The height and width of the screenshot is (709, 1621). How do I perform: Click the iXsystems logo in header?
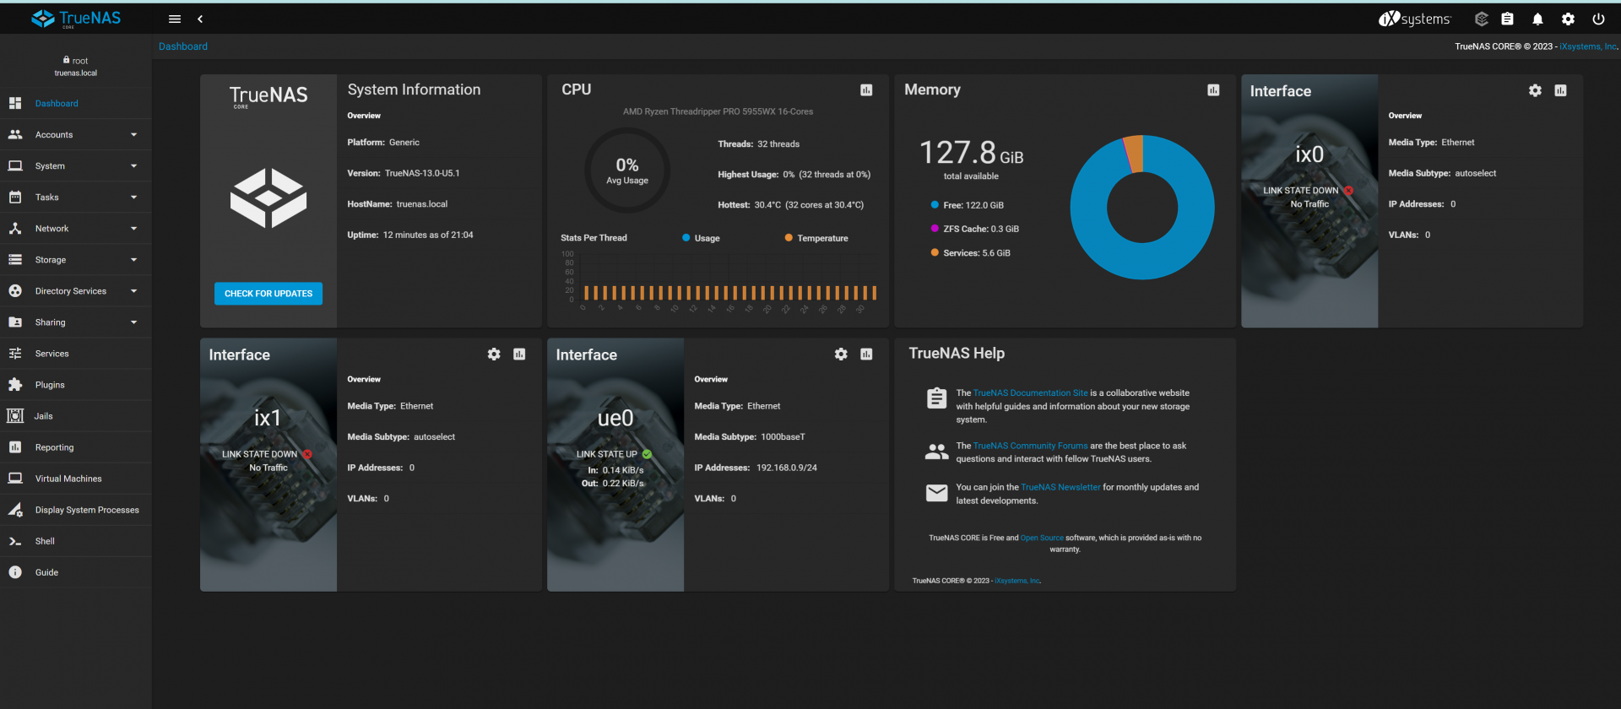[1414, 19]
